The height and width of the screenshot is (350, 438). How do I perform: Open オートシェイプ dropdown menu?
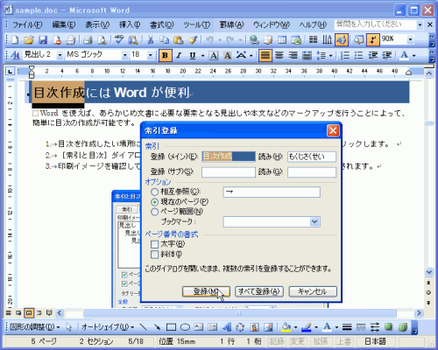point(108,327)
